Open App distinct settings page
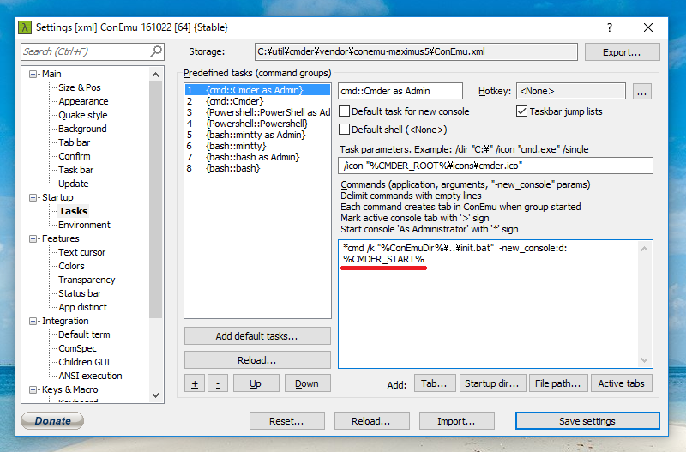 pyautogui.click(x=82, y=307)
